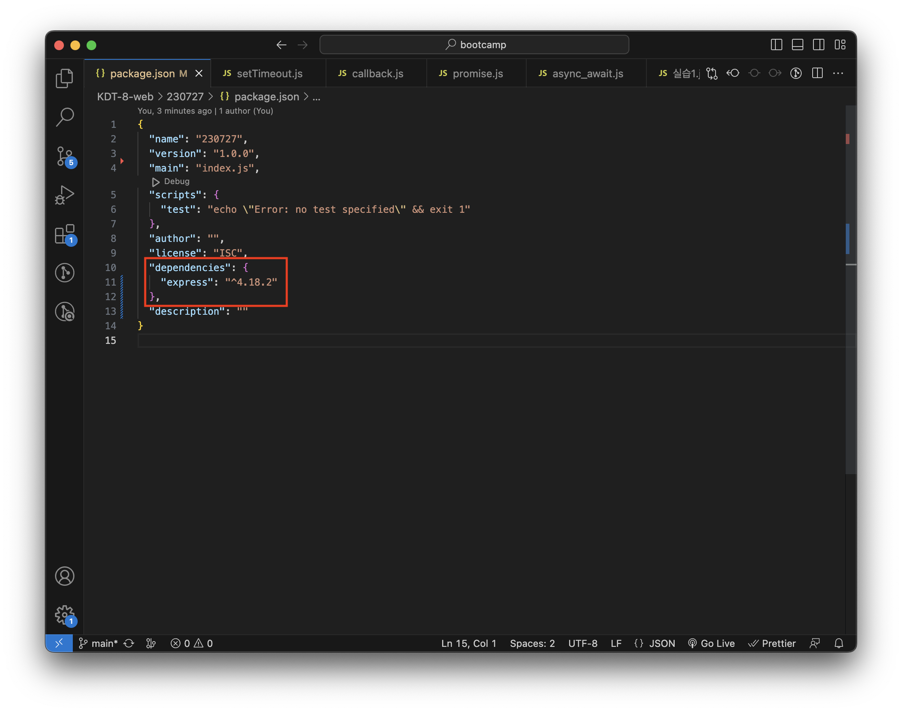This screenshot has height=712, width=902.
Task: Click the "version" key on line 3
Action: coord(176,153)
